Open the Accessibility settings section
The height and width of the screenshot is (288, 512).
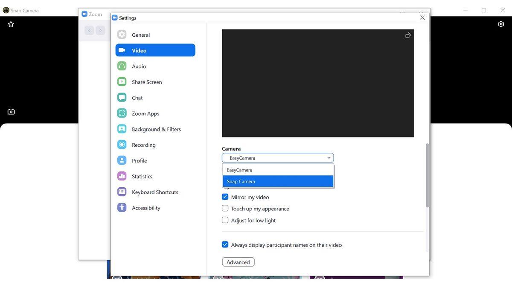pos(146,208)
